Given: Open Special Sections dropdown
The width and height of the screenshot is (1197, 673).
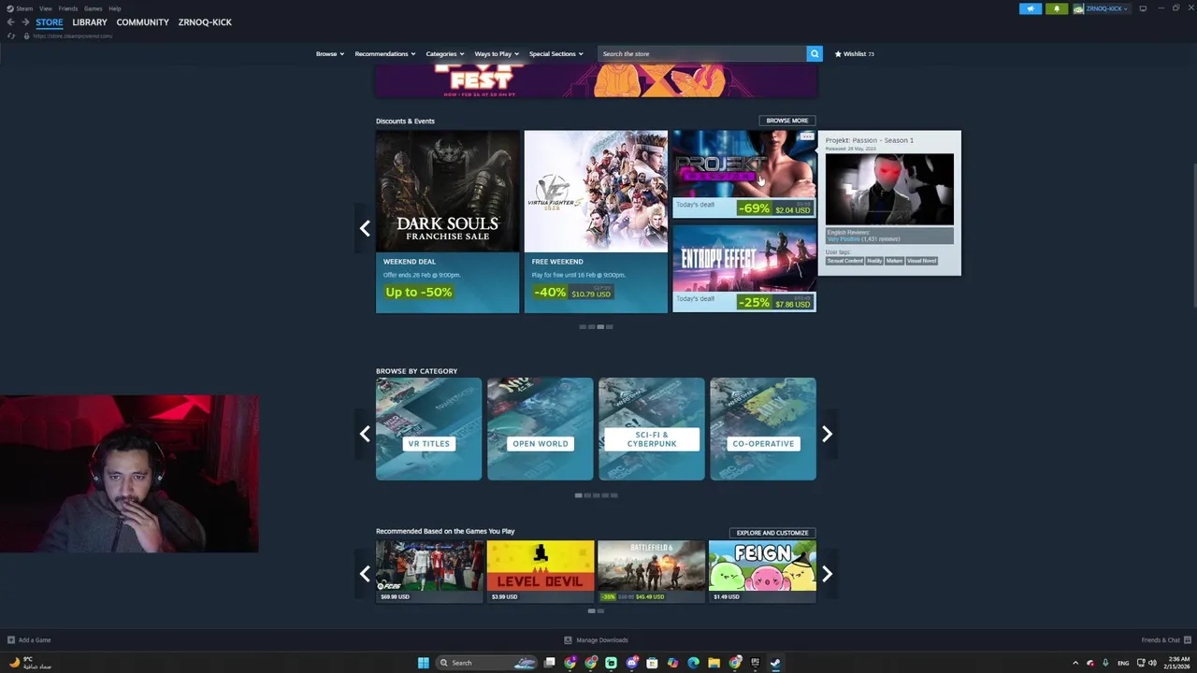Looking at the screenshot, I should coord(555,53).
